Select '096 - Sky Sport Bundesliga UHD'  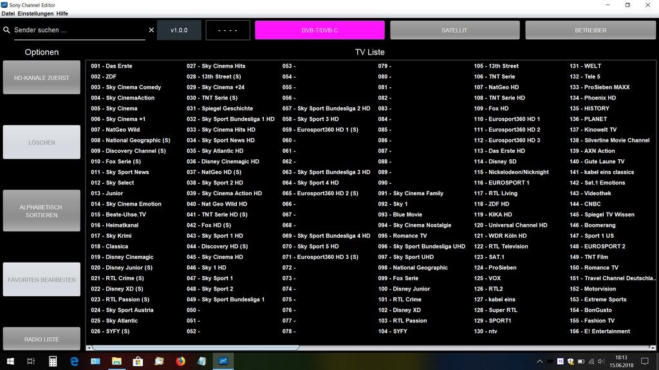coord(422,246)
